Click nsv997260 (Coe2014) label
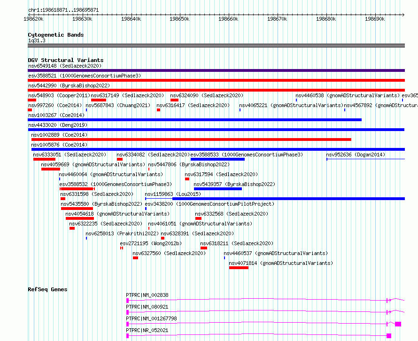 point(55,105)
